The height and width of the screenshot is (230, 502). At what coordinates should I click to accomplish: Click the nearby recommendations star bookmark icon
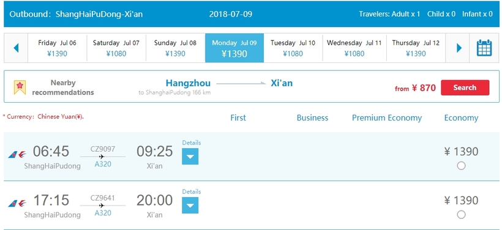click(20, 87)
